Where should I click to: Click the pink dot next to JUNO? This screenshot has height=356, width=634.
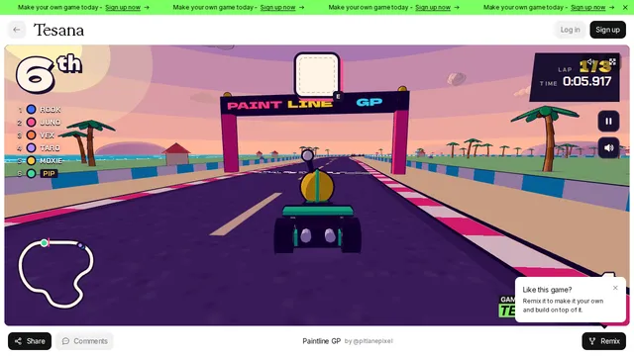(x=31, y=123)
